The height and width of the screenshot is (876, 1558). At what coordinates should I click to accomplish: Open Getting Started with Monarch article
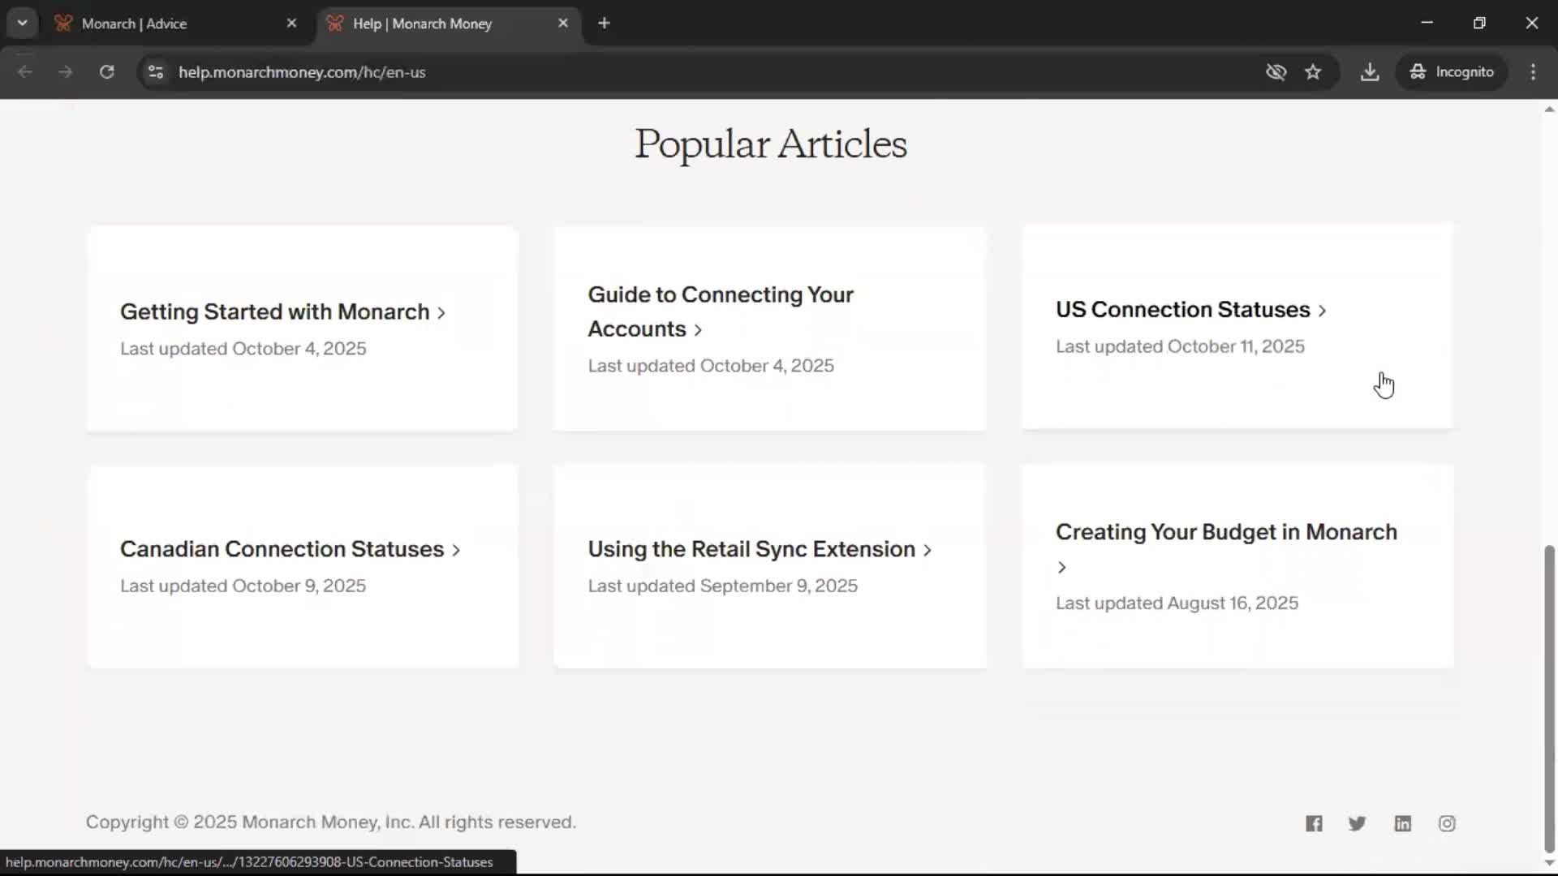point(274,311)
